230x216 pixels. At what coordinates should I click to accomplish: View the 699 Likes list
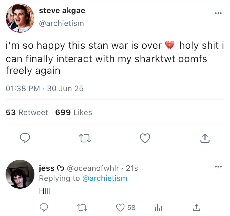pyautogui.click(x=74, y=112)
